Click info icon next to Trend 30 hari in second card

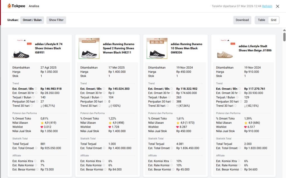click(99, 106)
